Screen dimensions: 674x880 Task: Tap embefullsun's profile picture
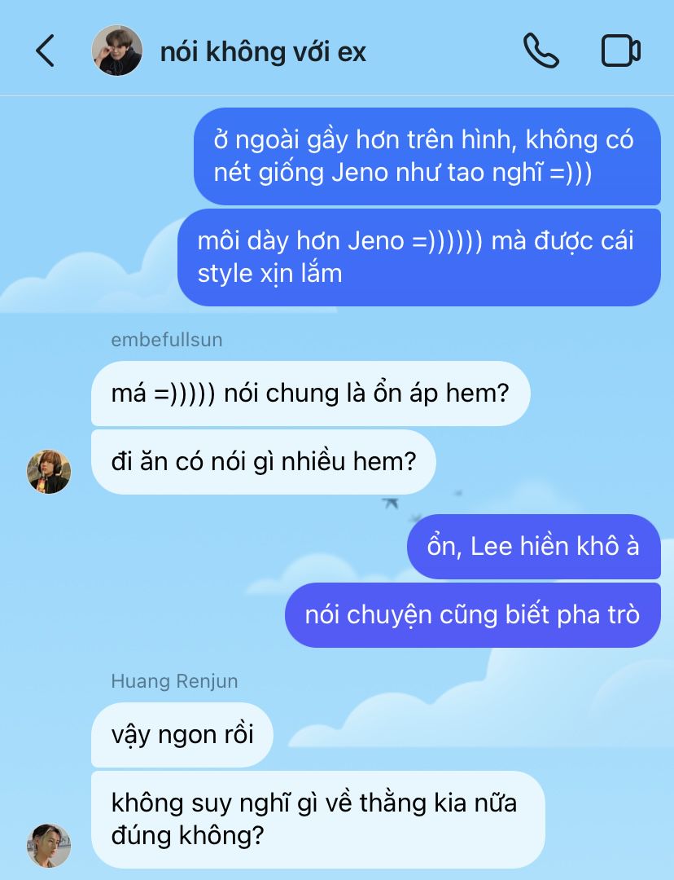pyautogui.click(x=49, y=472)
